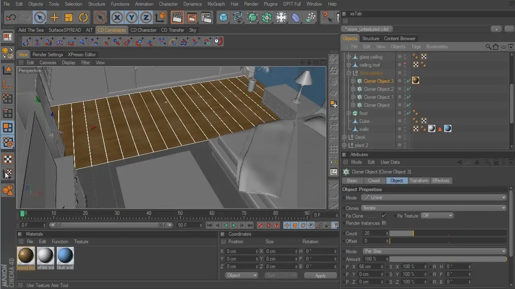Click the Undo arrow icon
The width and height of the screenshot is (515, 289).
click(11, 17)
